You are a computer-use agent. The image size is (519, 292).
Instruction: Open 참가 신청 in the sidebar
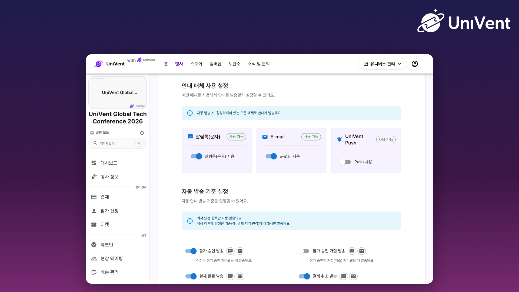[x=118, y=211]
